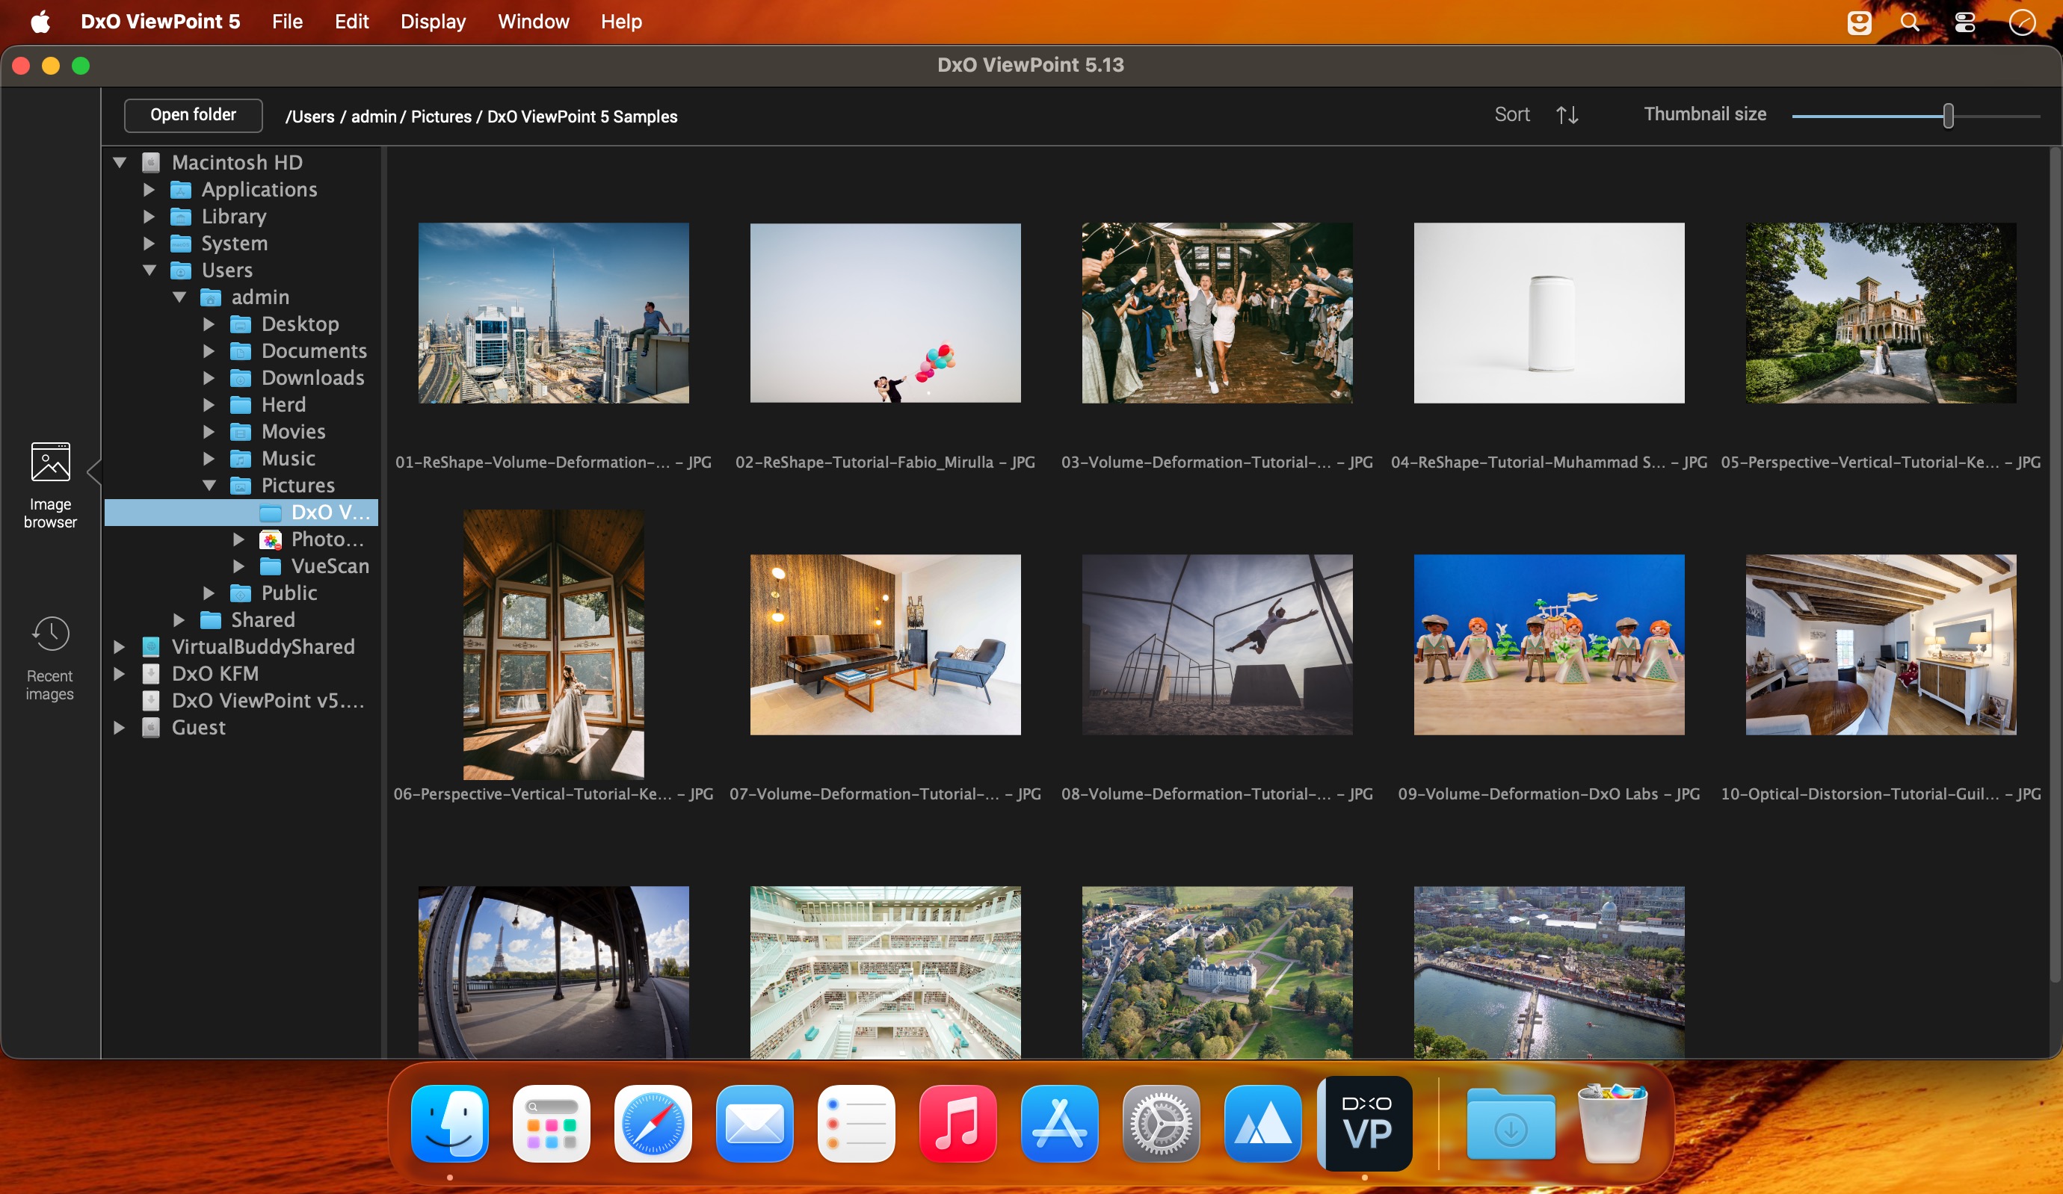Image resolution: width=2063 pixels, height=1194 pixels.
Task: Click the DxO KFM disk icon
Action: tap(151, 673)
